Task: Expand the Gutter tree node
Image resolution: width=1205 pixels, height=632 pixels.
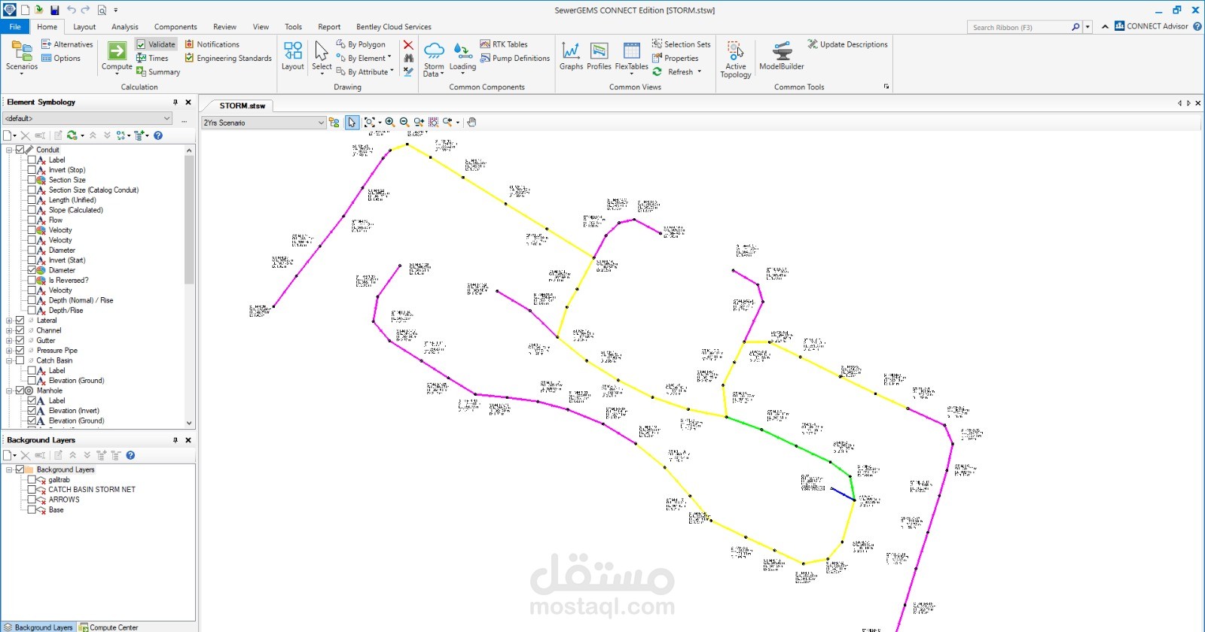Action: (x=9, y=340)
